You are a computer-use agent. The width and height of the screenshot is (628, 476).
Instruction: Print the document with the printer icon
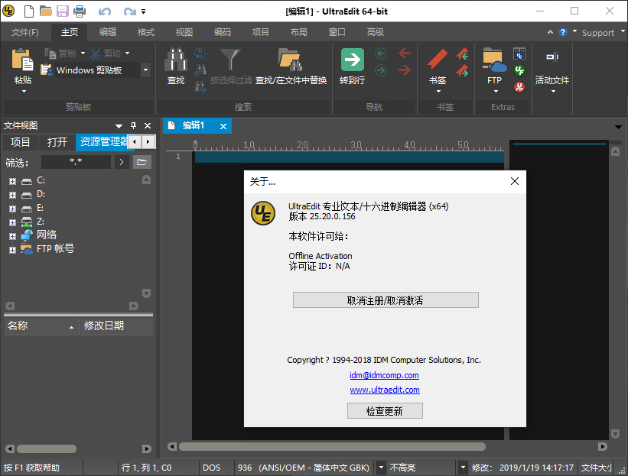80,11
